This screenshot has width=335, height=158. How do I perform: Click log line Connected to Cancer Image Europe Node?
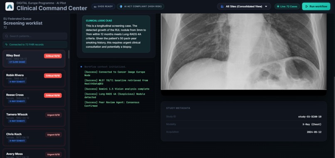point(115,73)
